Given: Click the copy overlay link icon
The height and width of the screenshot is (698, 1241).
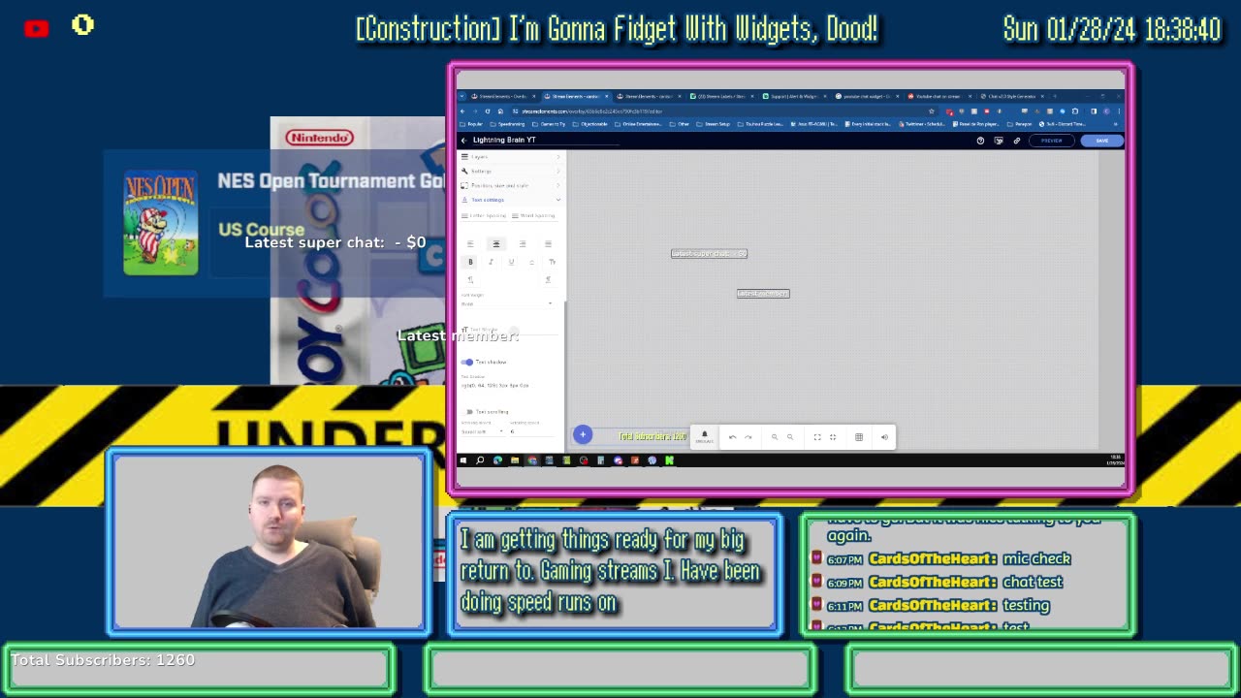Looking at the screenshot, I should tap(1016, 141).
